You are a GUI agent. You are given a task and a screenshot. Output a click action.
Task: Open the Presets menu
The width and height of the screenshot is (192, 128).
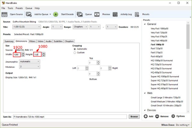pyautogui.click(x=19, y=8)
